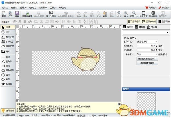
Task: Toggle the 显示标尺 ruler display
Action: coord(134,21)
